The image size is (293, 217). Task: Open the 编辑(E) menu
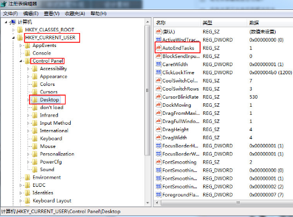pos(31,13)
